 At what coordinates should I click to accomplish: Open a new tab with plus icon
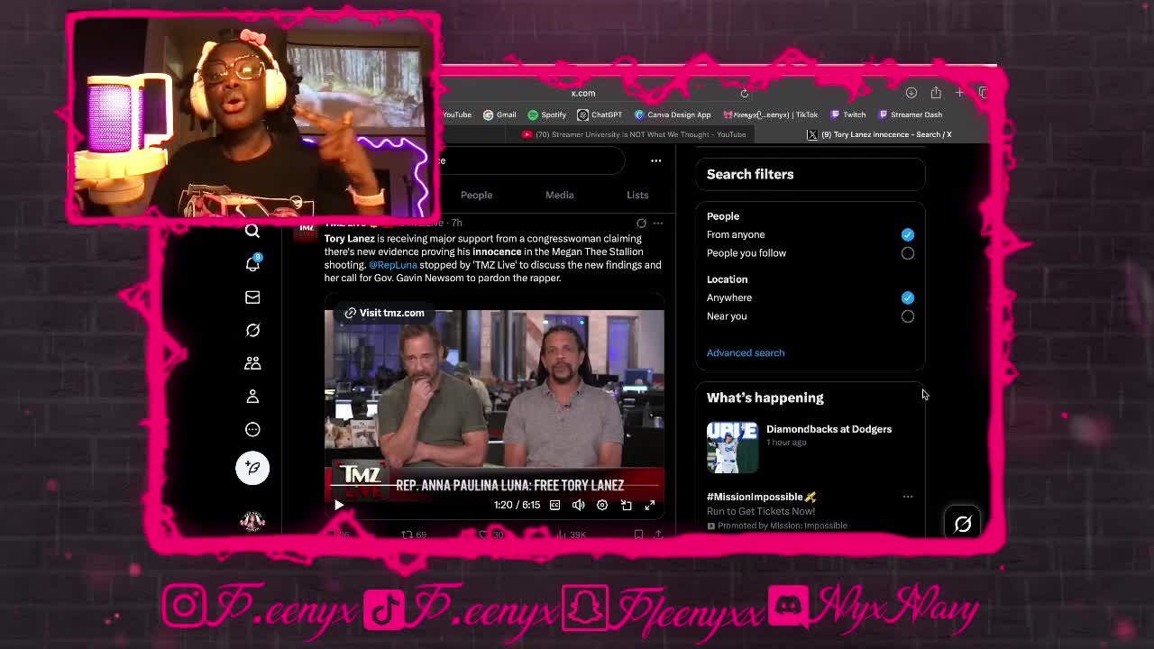coord(959,93)
